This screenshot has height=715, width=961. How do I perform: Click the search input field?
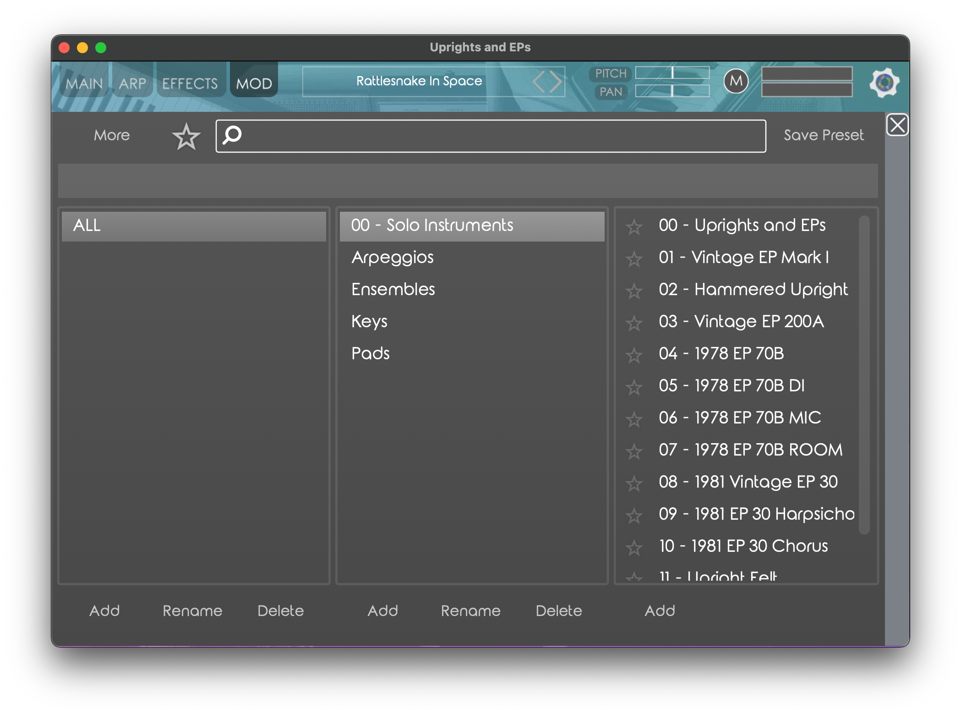click(x=492, y=135)
